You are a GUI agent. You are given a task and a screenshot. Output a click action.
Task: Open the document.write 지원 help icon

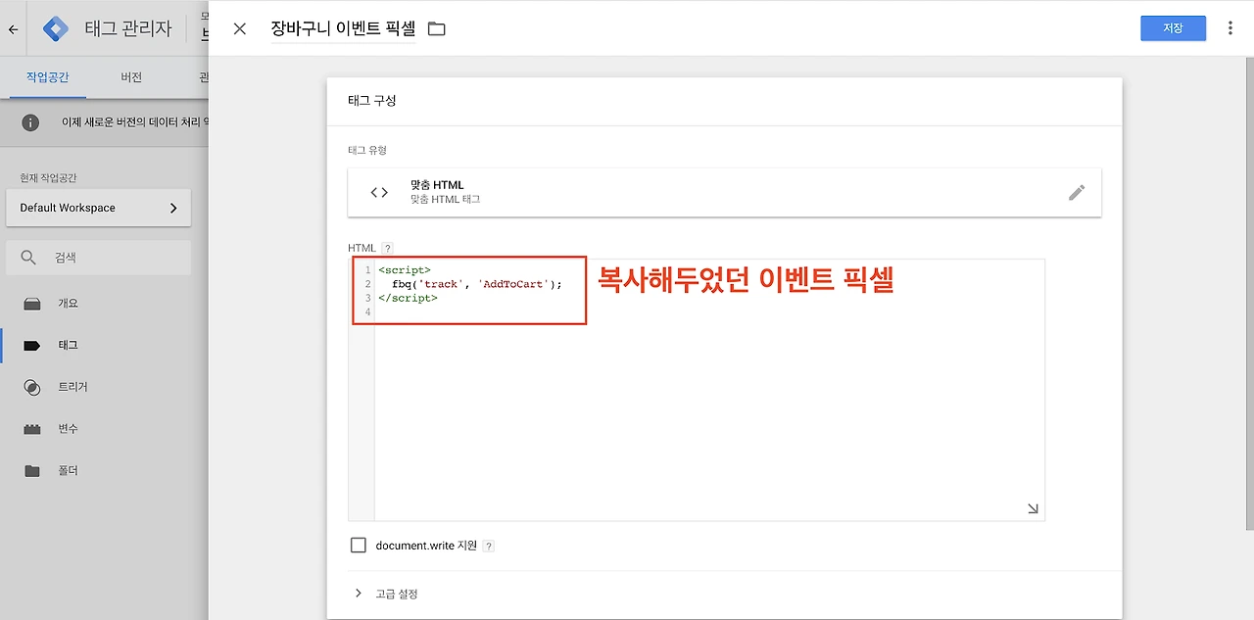tap(488, 546)
